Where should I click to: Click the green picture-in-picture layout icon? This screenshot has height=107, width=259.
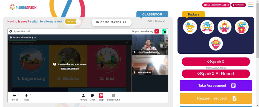(x=164, y=31)
